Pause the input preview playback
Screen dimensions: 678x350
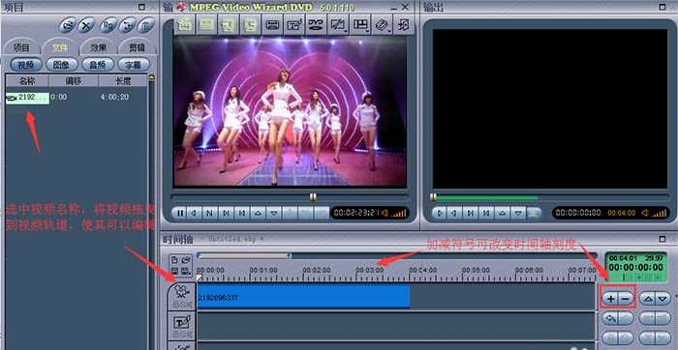[x=179, y=213]
